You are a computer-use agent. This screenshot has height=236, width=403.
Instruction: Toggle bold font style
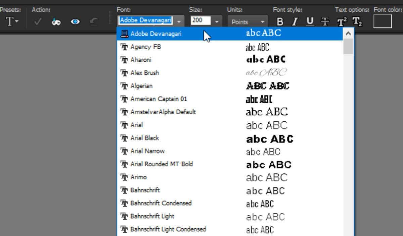(x=280, y=21)
